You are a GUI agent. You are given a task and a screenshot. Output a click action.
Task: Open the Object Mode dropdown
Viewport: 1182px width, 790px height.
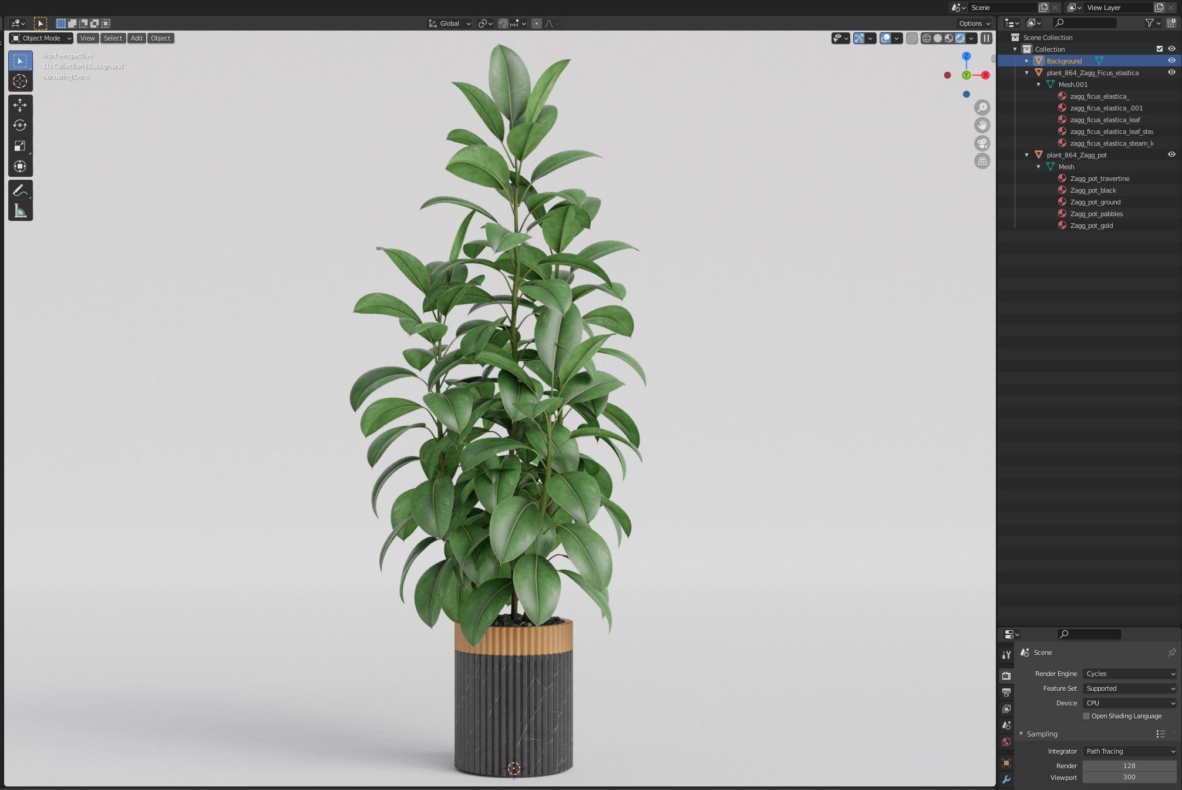tap(41, 38)
